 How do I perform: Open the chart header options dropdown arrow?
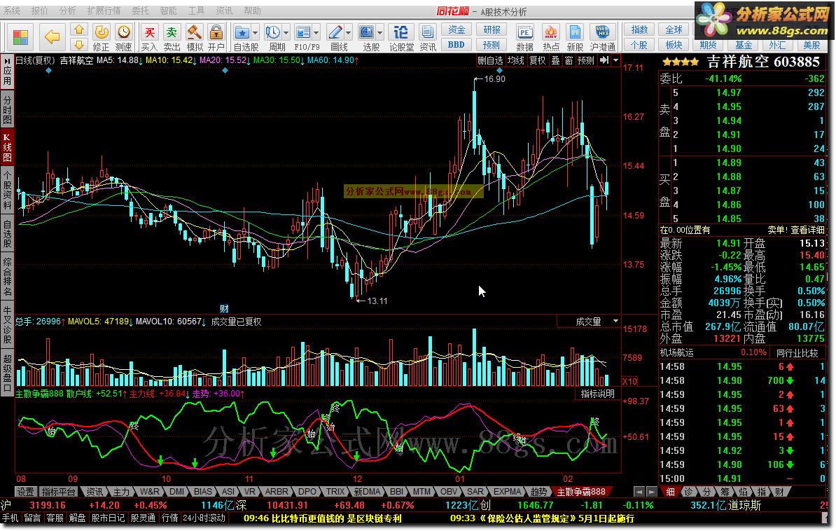click(x=616, y=60)
